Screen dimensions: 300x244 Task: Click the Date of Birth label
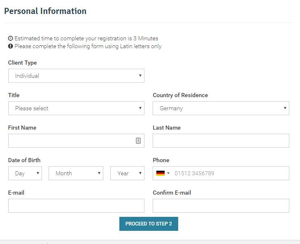(x=24, y=160)
